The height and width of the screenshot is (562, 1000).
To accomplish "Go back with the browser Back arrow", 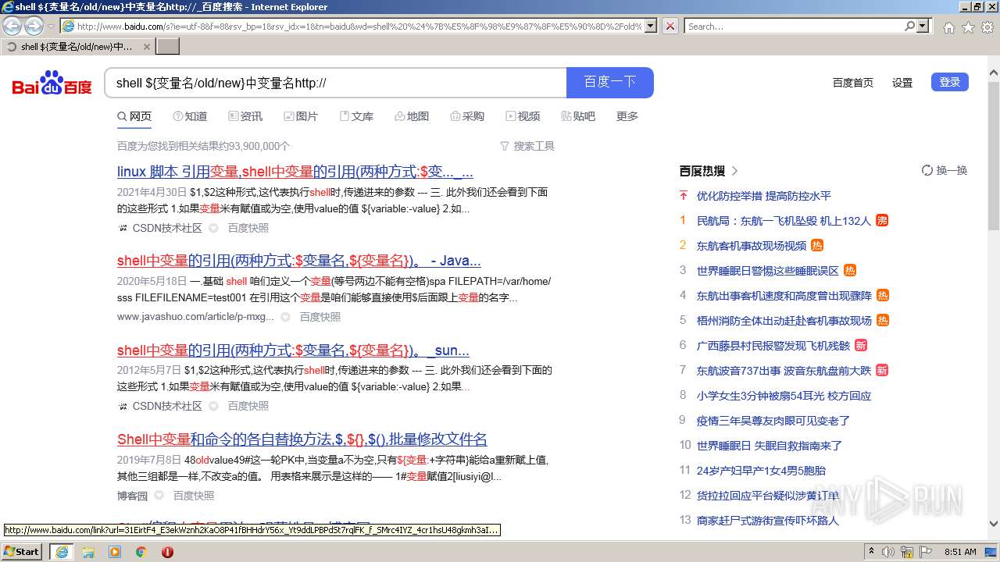I will pos(12,27).
